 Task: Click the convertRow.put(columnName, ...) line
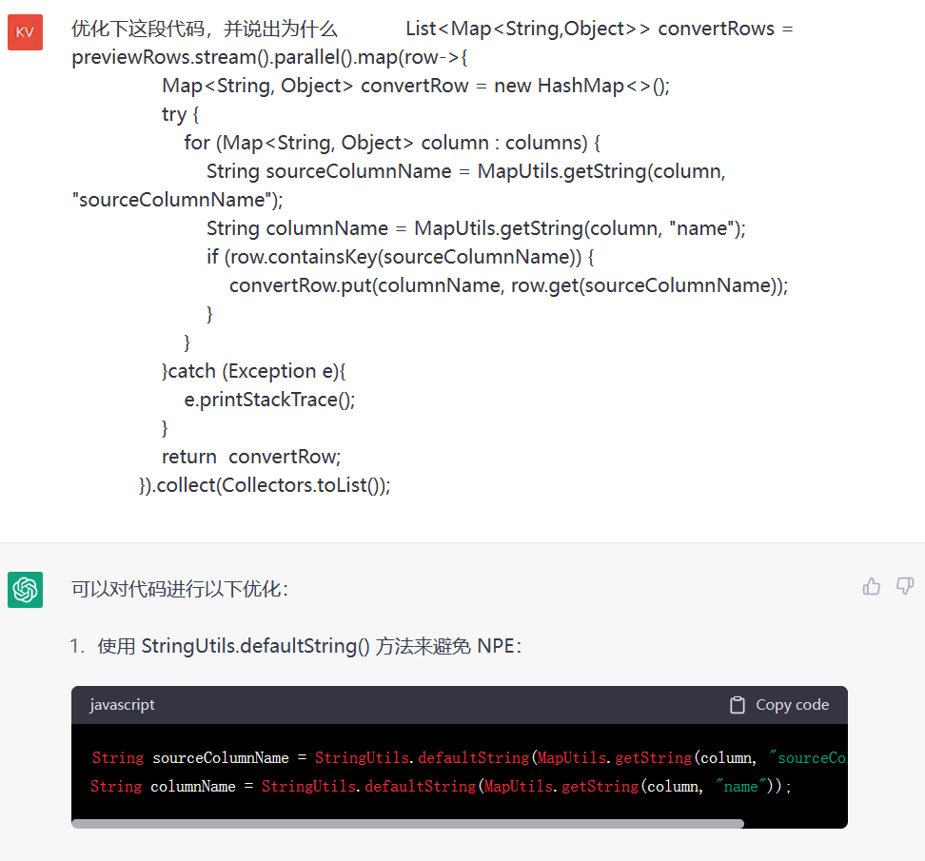pyautogui.click(x=508, y=285)
